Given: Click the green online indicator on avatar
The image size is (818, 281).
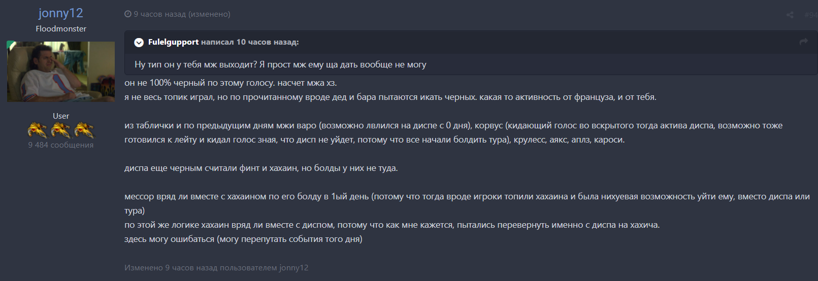Looking at the screenshot, I should click(x=10, y=45).
